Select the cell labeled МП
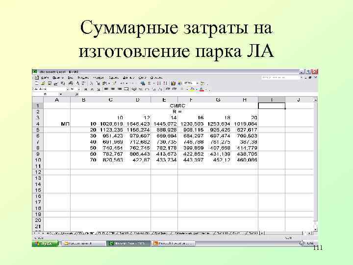Image resolution: width=353 pixels, height=265 pixels. [x=57, y=124]
